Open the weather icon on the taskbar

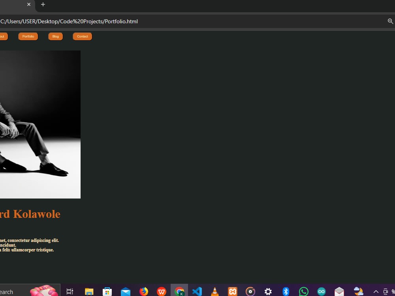359,291
